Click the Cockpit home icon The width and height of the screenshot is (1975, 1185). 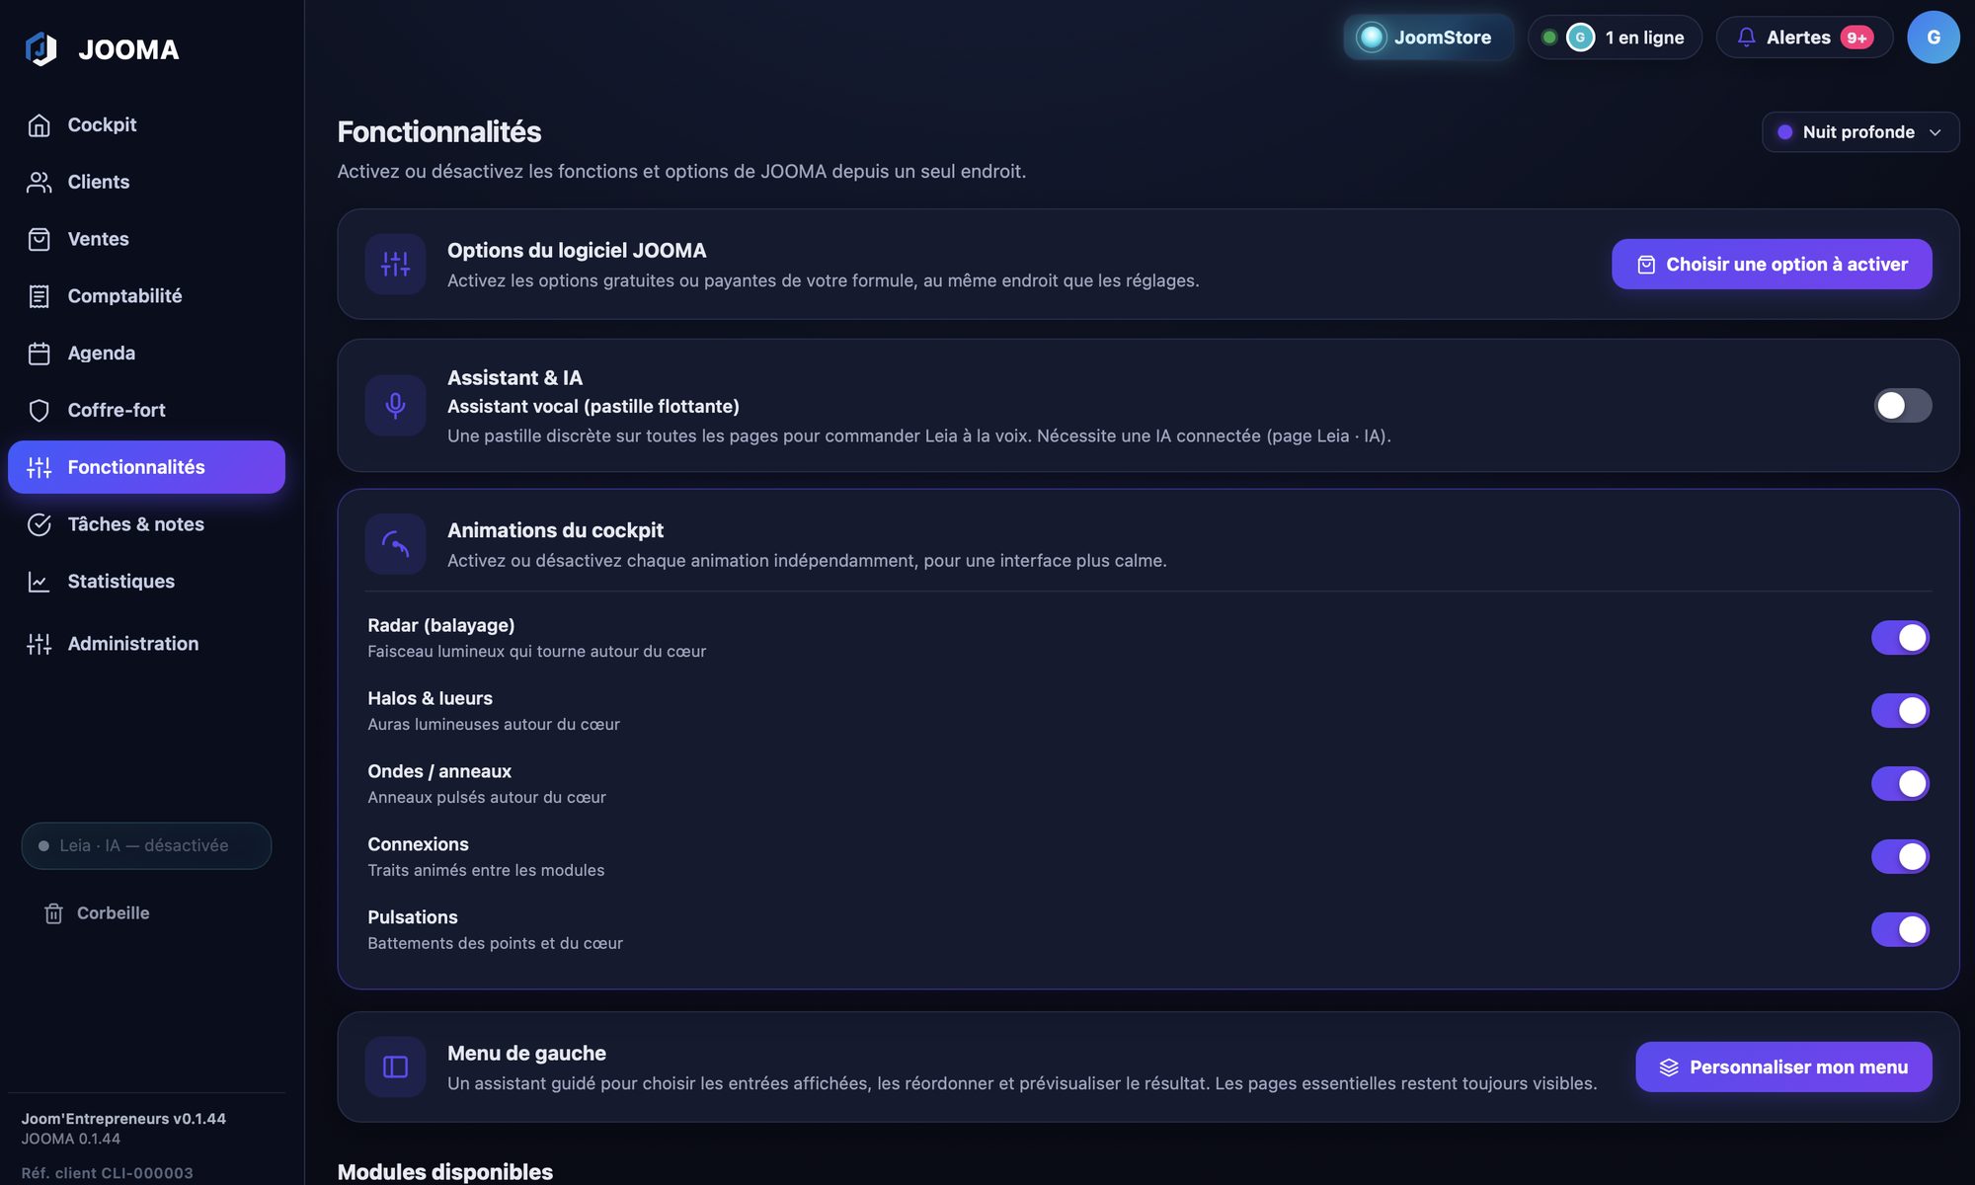tap(39, 125)
